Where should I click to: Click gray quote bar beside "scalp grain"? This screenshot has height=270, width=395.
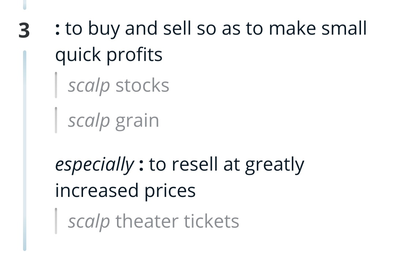click(56, 121)
